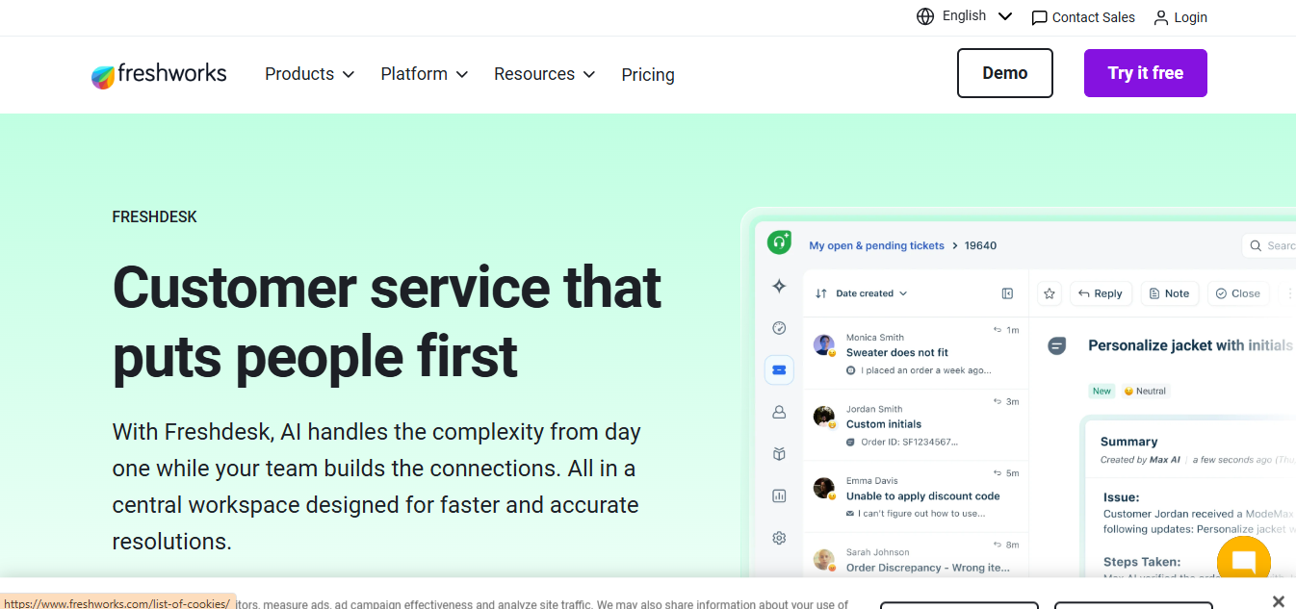Image resolution: width=1296 pixels, height=609 pixels.
Task: Click the contacts person icon in sidebar
Action: [x=780, y=412]
